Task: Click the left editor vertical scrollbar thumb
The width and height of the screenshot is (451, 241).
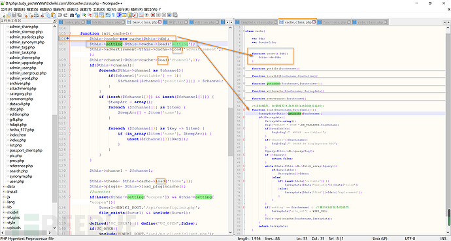Action: tap(230, 131)
